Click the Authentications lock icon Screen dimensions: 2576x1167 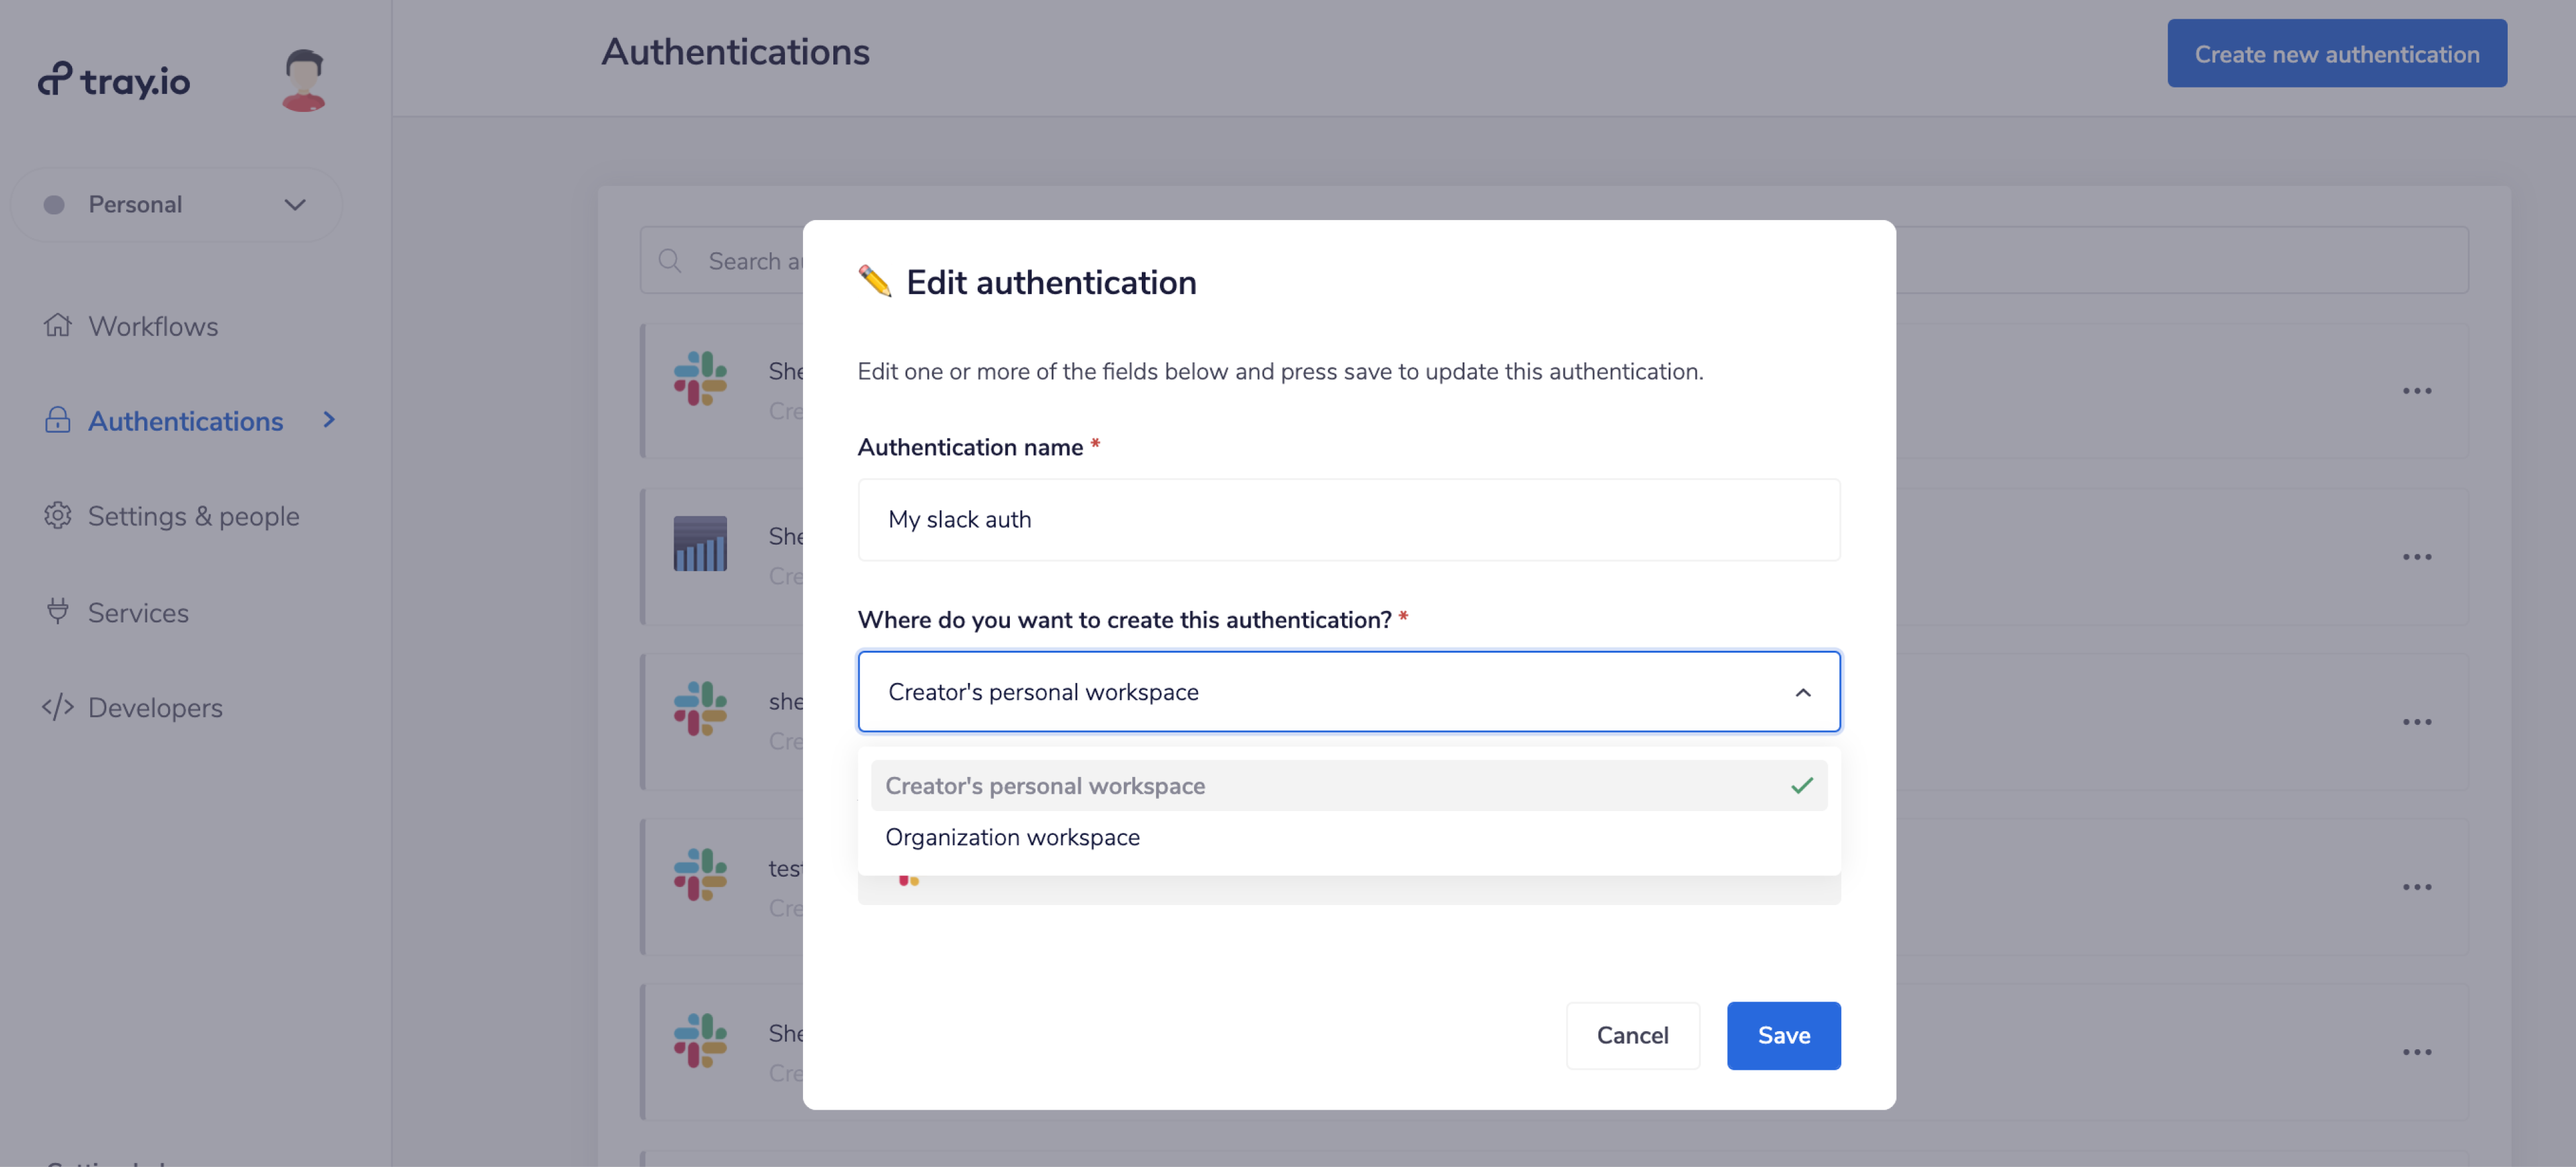click(x=58, y=420)
